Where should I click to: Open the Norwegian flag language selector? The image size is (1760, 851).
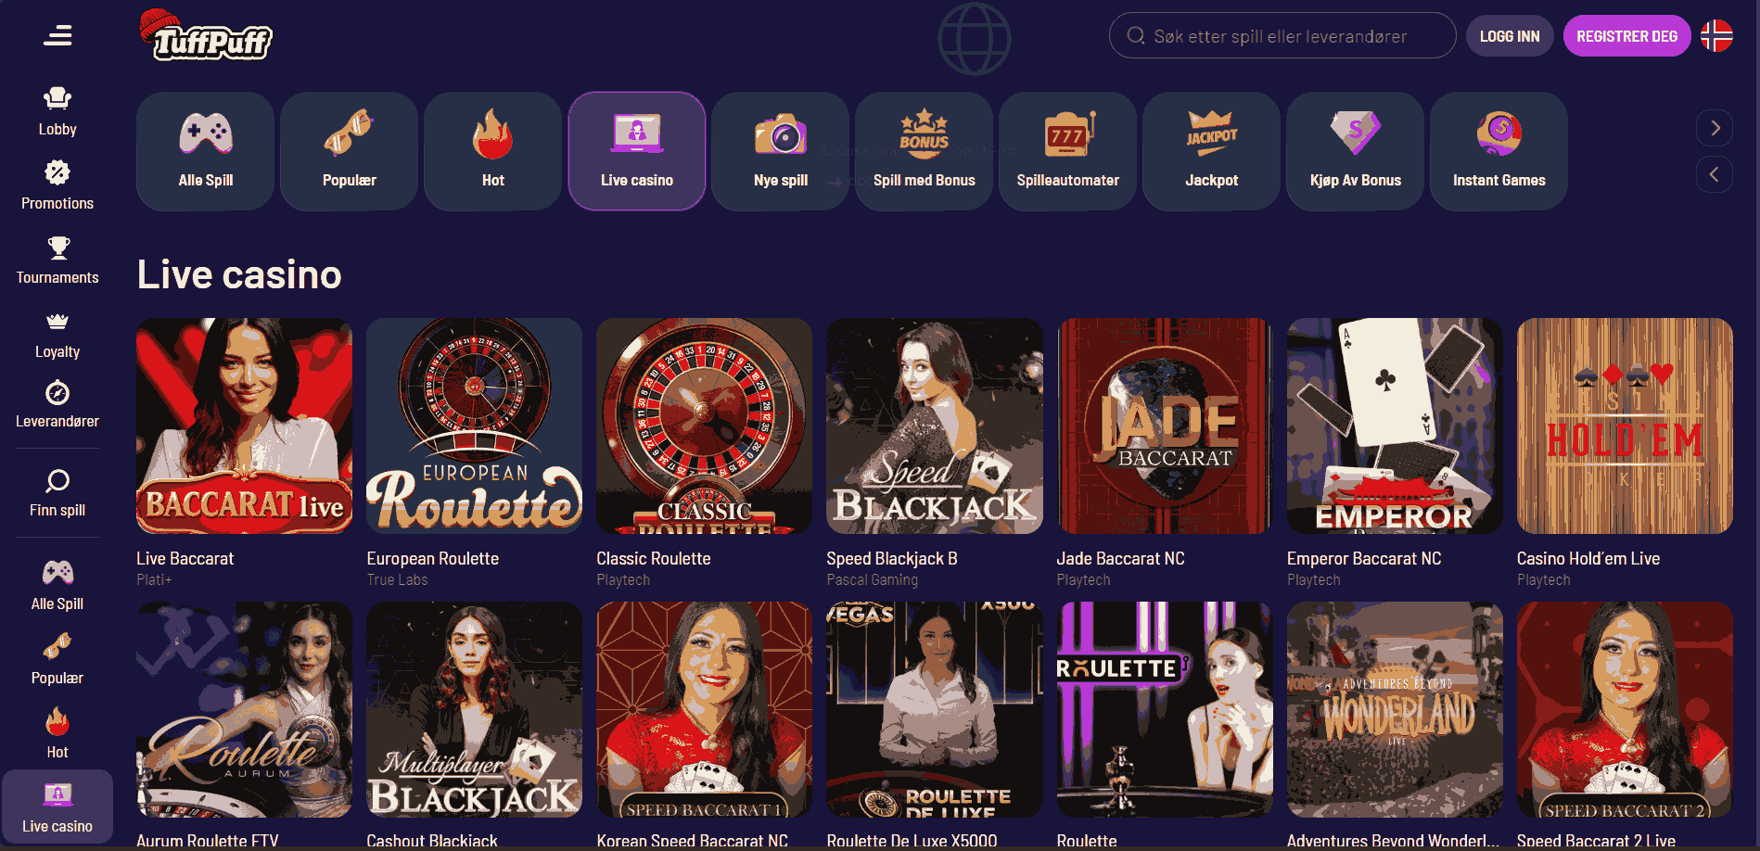(x=1716, y=36)
